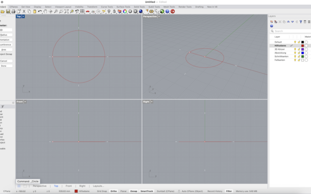
Task: Switch to the Perspective viewport tab at the bottom
Action: (x=40, y=186)
